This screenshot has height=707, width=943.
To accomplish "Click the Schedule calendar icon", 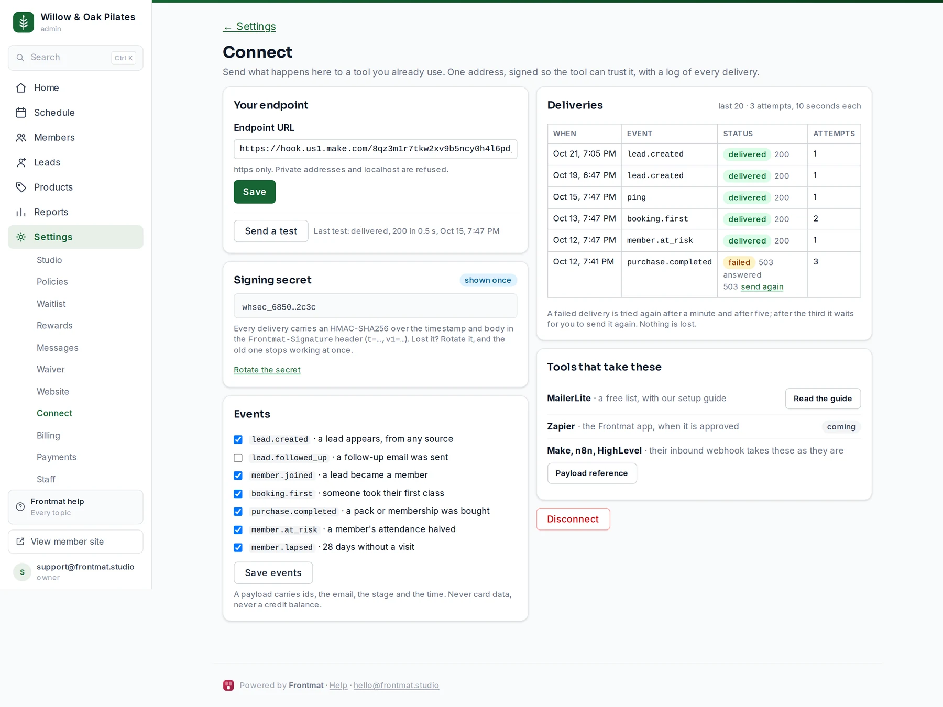I will [x=21, y=113].
